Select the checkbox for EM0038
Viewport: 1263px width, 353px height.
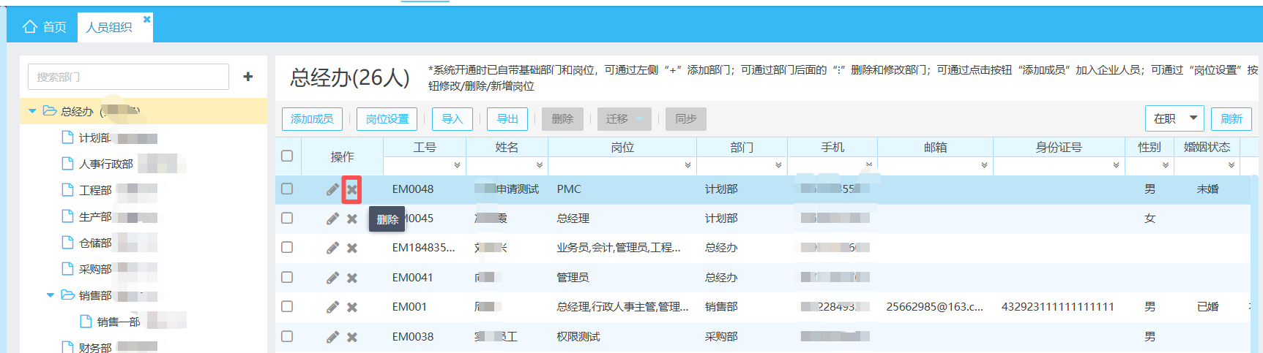[287, 336]
